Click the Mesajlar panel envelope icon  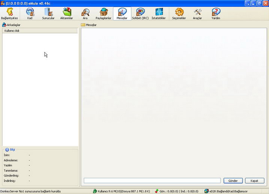click(83, 25)
